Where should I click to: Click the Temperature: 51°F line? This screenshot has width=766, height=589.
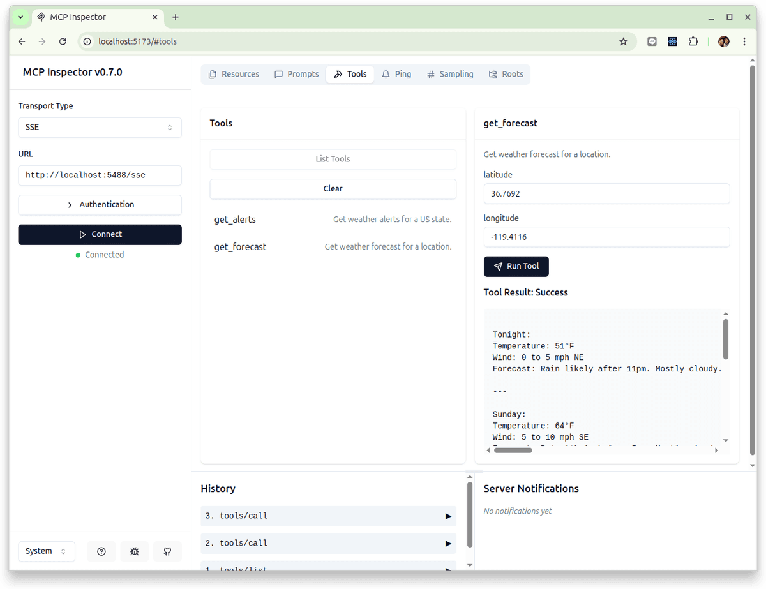click(534, 346)
